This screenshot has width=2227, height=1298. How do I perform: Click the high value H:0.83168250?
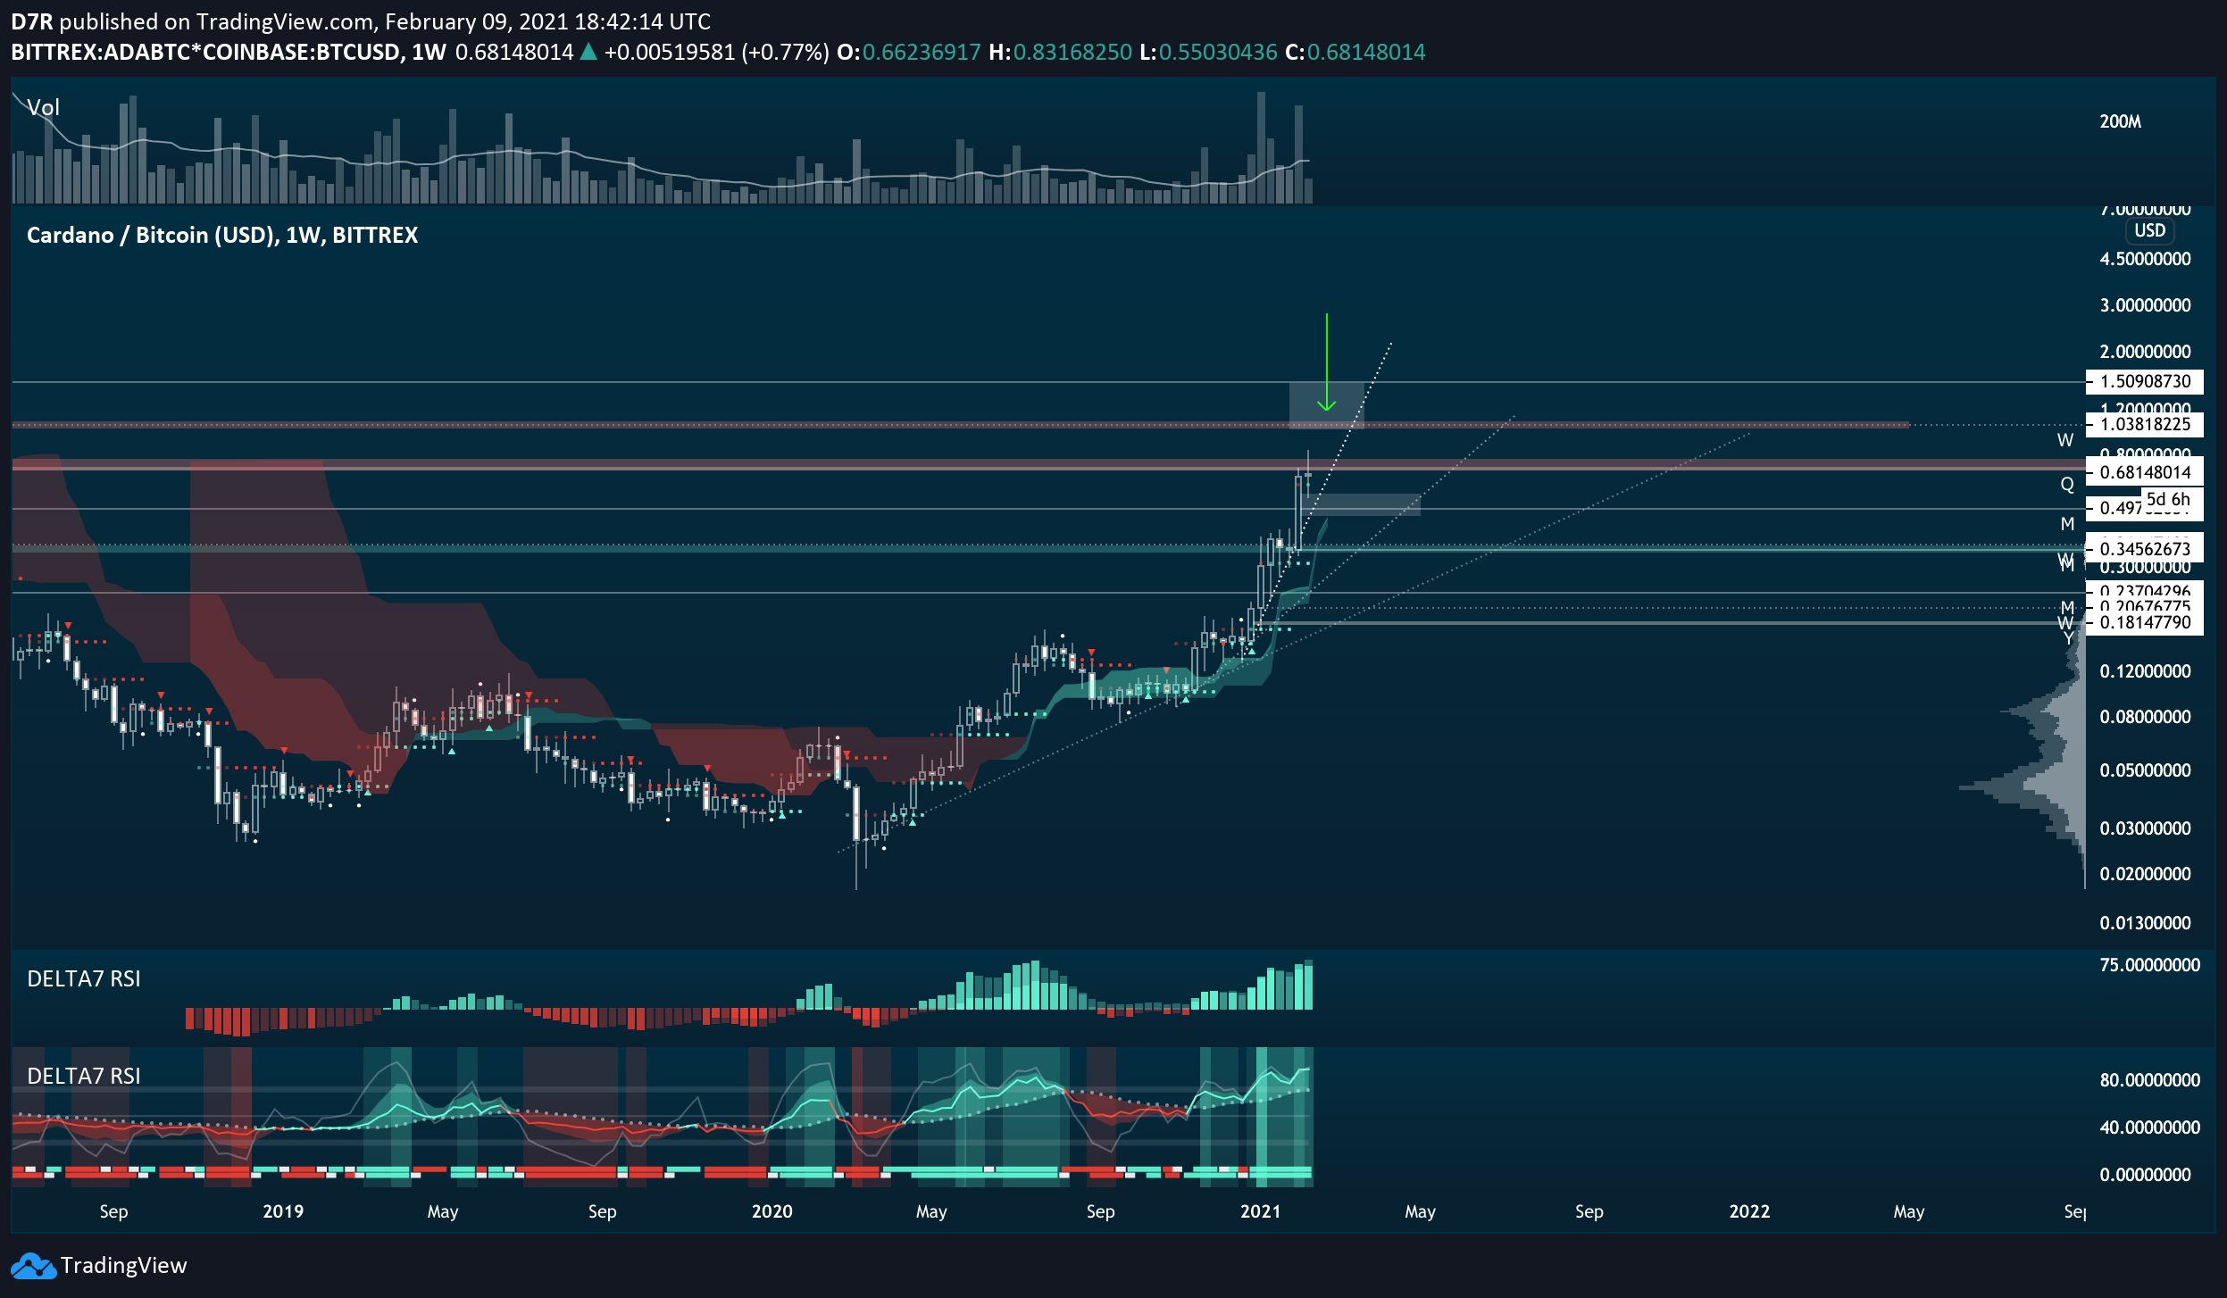pos(1061,53)
